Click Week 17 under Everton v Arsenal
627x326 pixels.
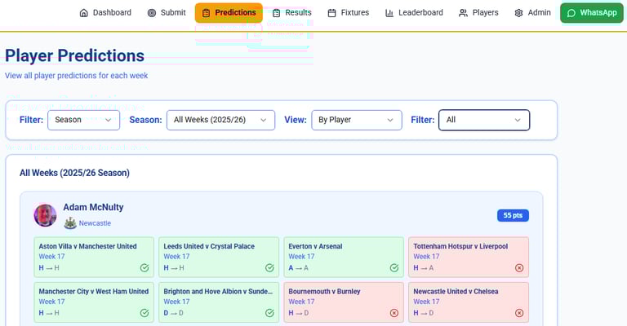(301, 257)
